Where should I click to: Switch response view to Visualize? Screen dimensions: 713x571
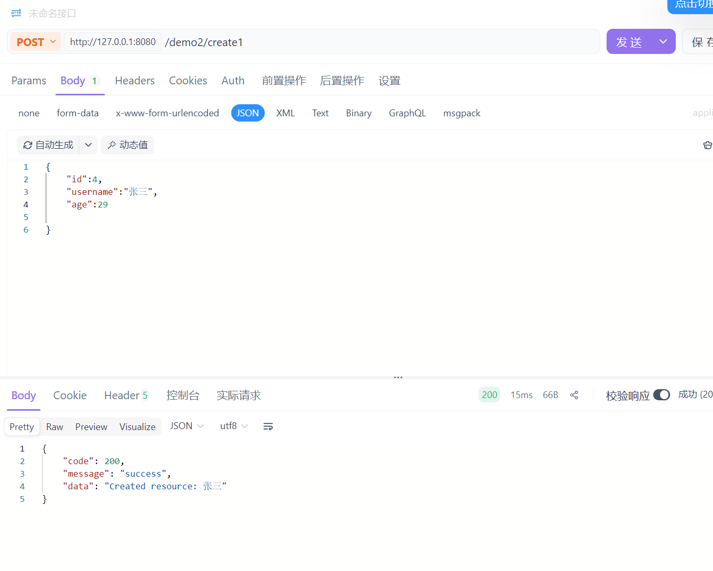137,427
